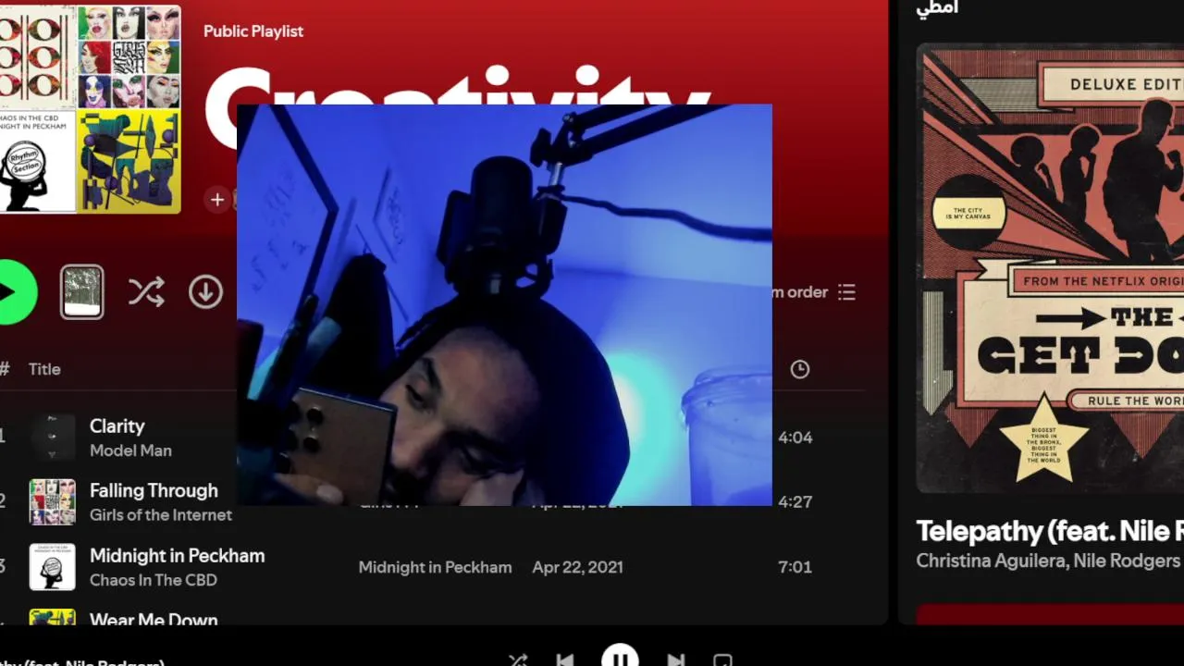1184x666 pixels.
Task: Sort by the duration clock column
Action: (800, 369)
